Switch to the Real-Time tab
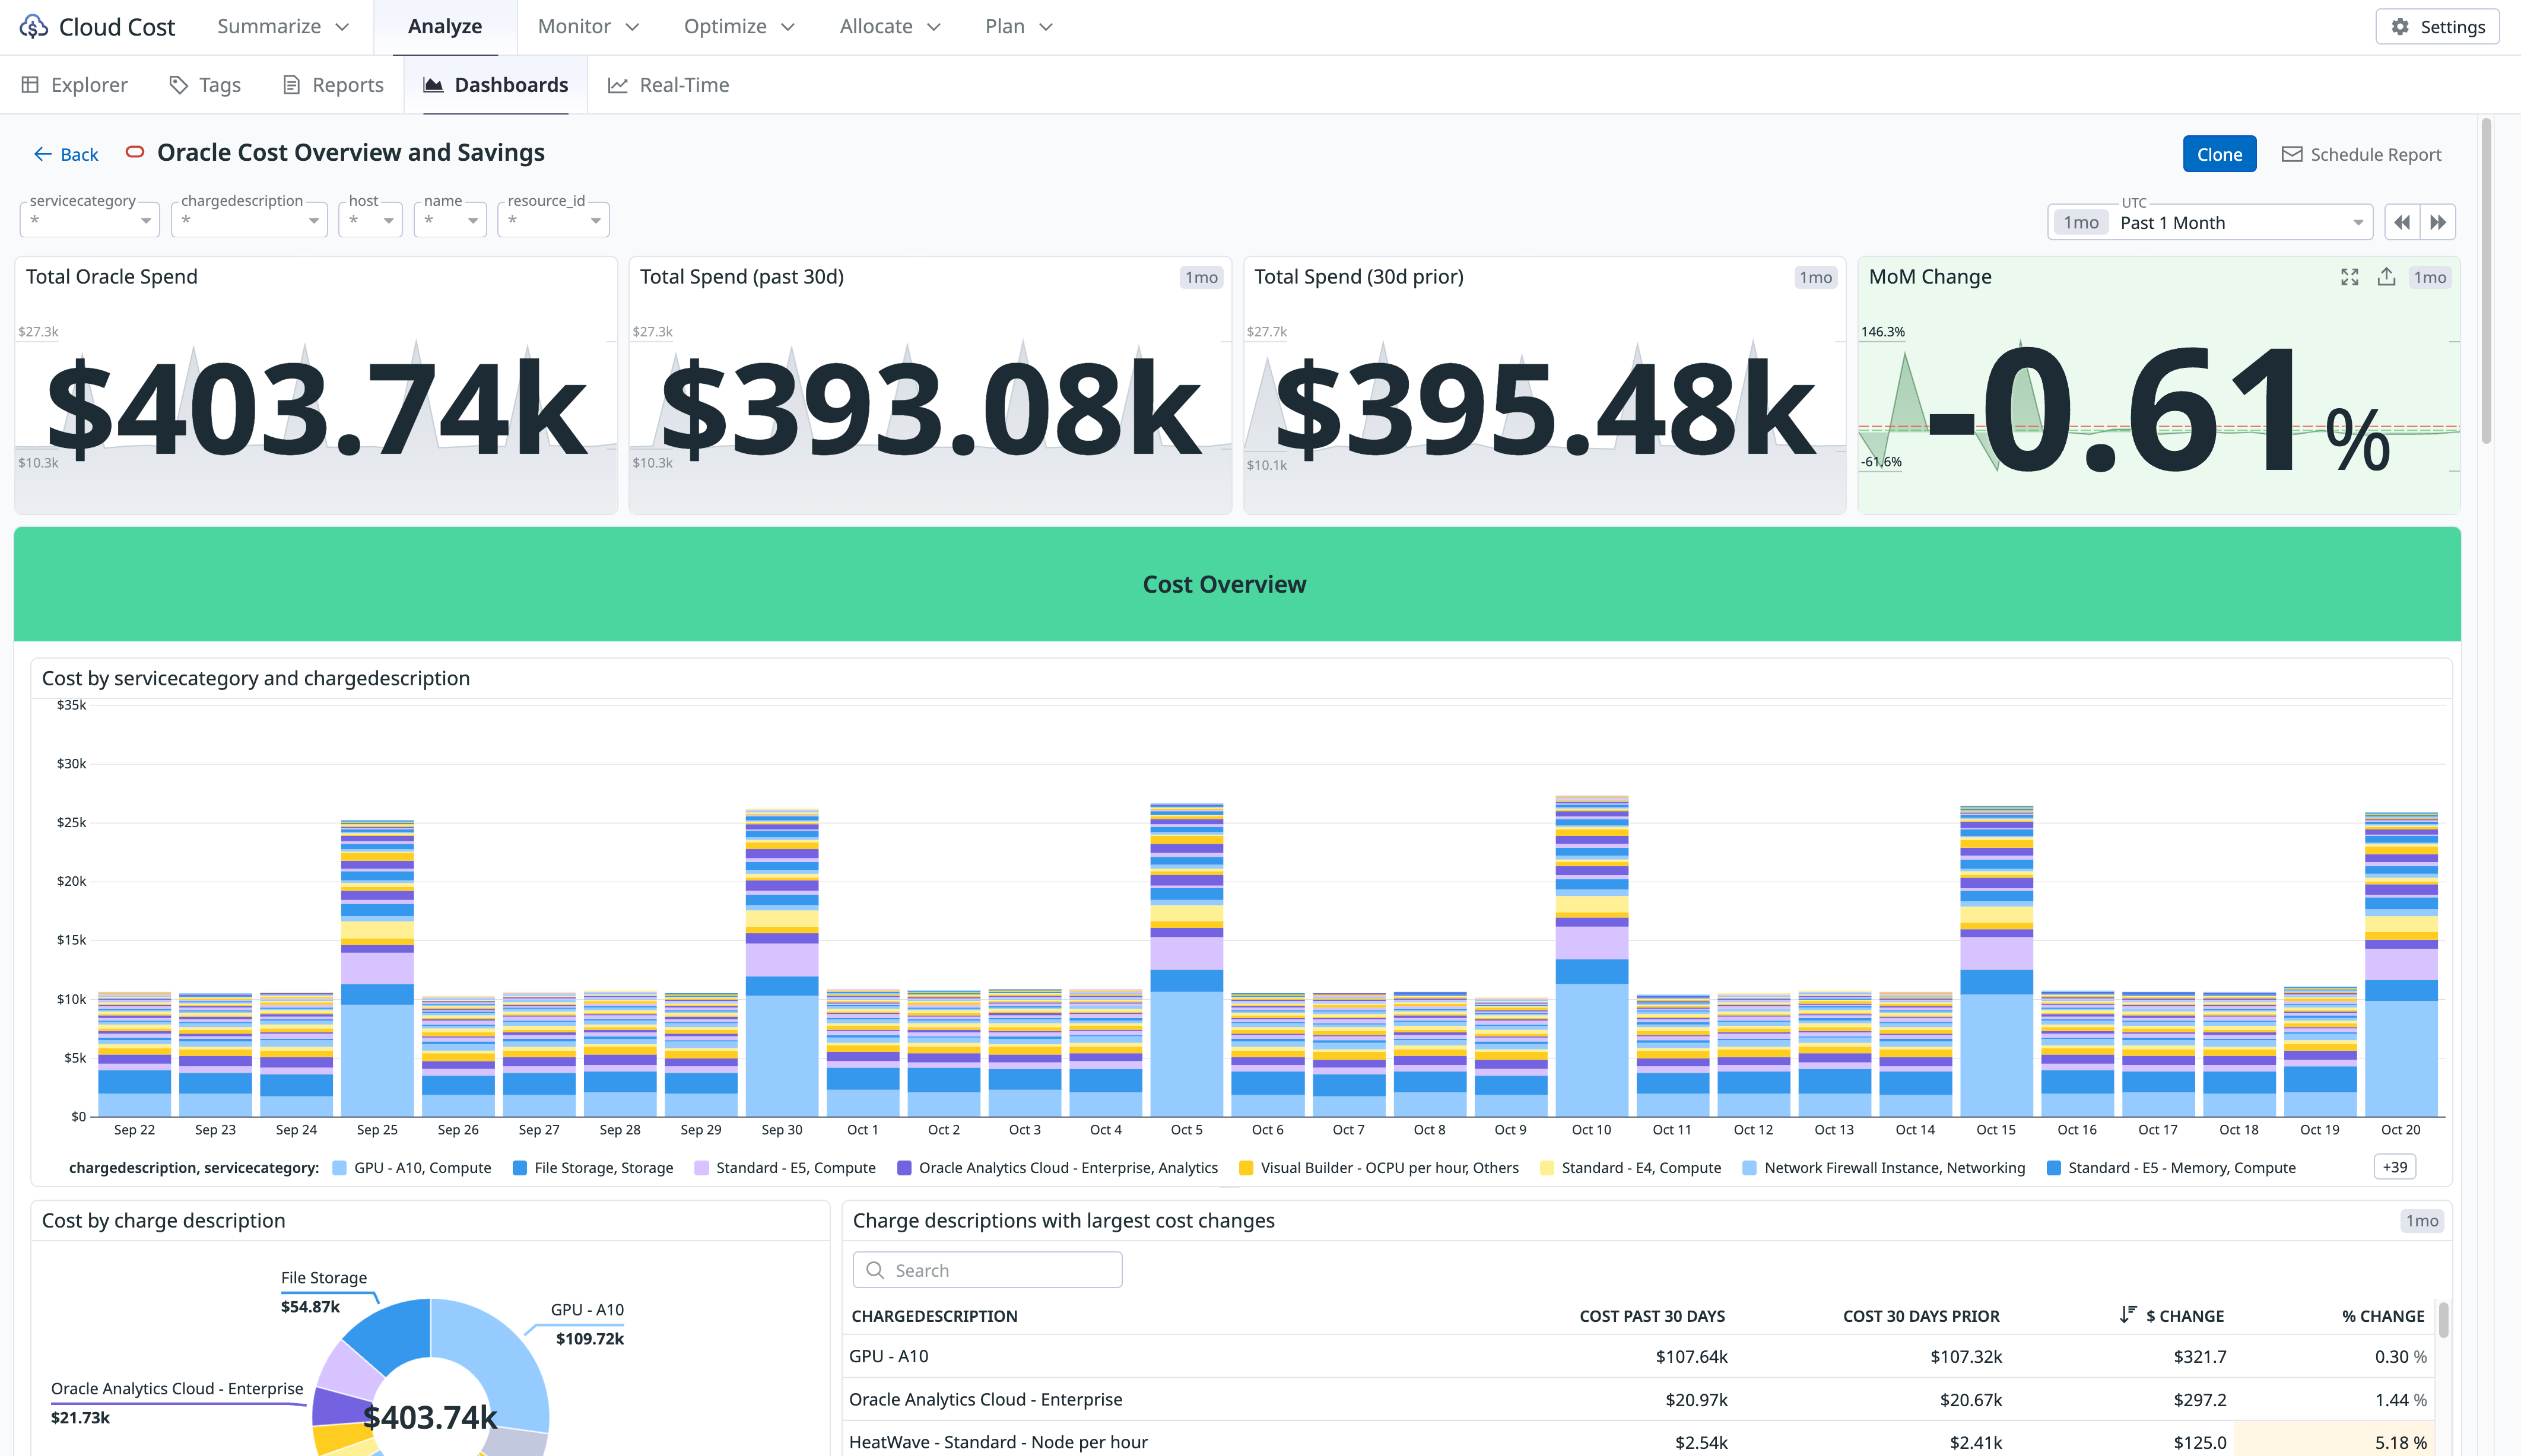Screen dimensions: 2521x1456 [669, 85]
